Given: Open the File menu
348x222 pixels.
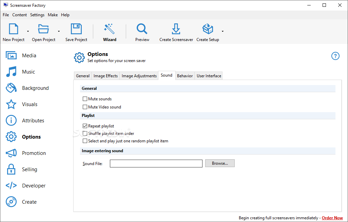Looking at the screenshot, I should [6, 15].
